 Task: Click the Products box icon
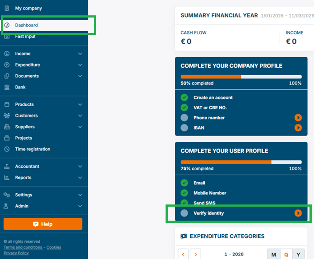pyautogui.click(x=7, y=104)
